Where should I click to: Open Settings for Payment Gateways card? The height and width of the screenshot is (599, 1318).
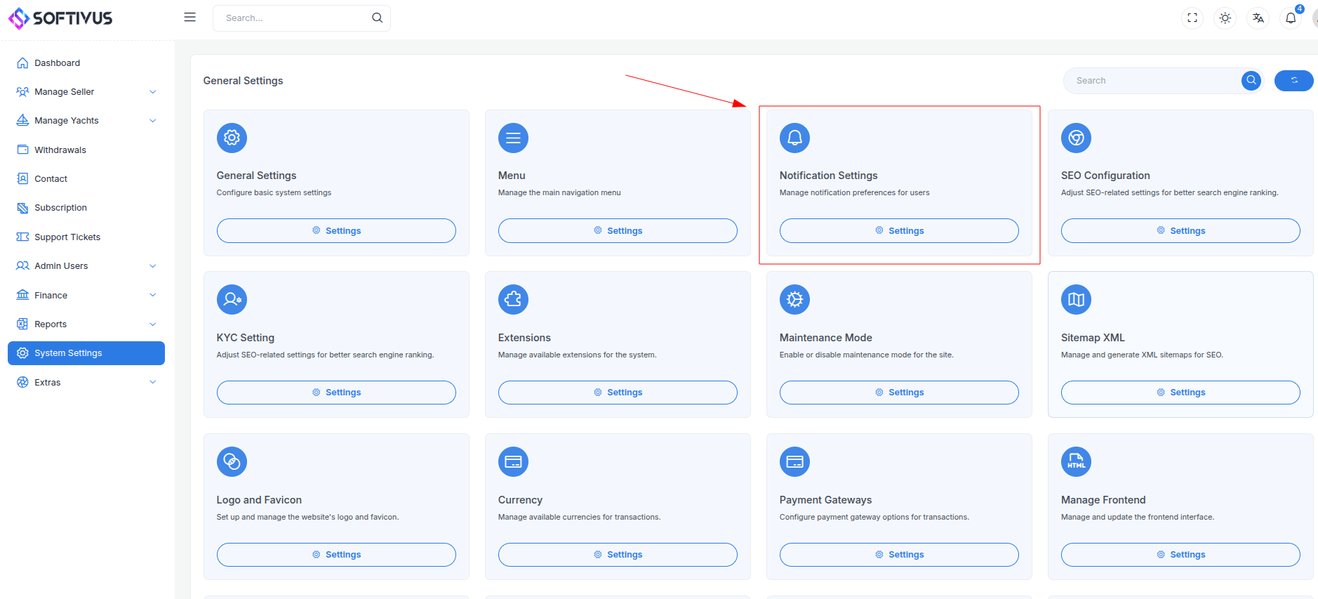tap(899, 555)
